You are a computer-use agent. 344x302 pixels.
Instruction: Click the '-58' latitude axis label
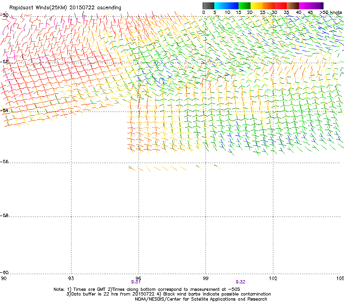tap(4, 216)
